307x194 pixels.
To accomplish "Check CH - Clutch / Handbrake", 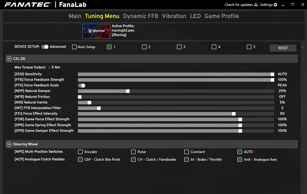I will (133, 160).
